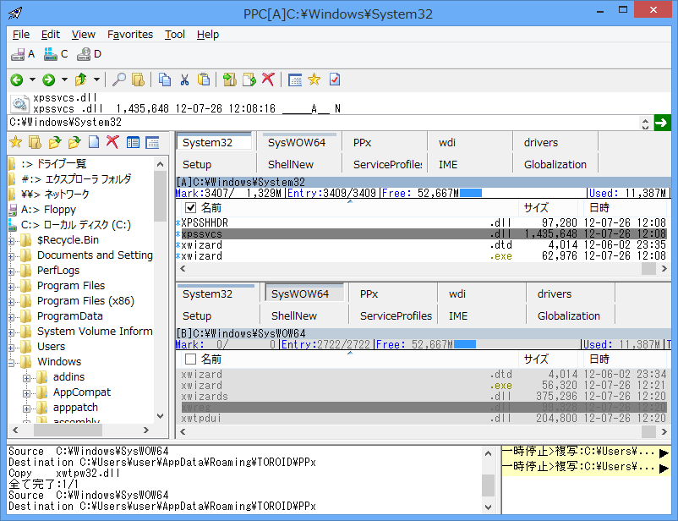The width and height of the screenshot is (678, 521).
Task: Click the サイズ column header in pane A
Action: pyautogui.click(x=536, y=207)
